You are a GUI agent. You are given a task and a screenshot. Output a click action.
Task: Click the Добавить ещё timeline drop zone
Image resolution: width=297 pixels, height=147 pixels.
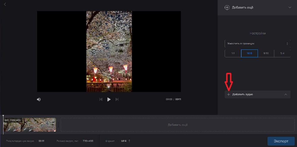(x=178, y=125)
